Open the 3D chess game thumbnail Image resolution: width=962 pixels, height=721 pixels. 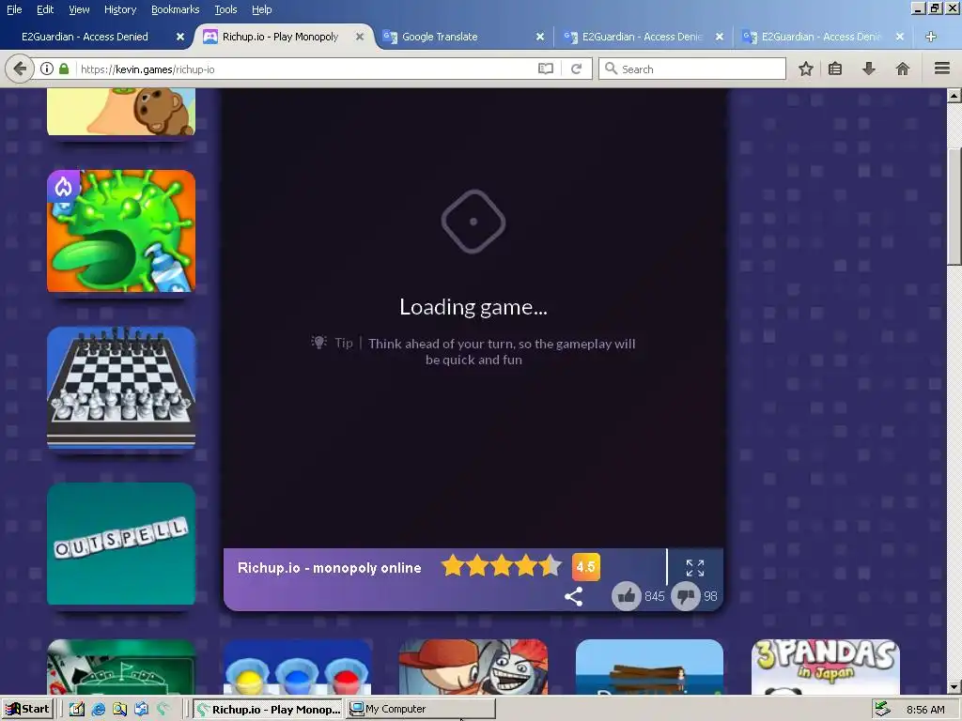point(121,388)
